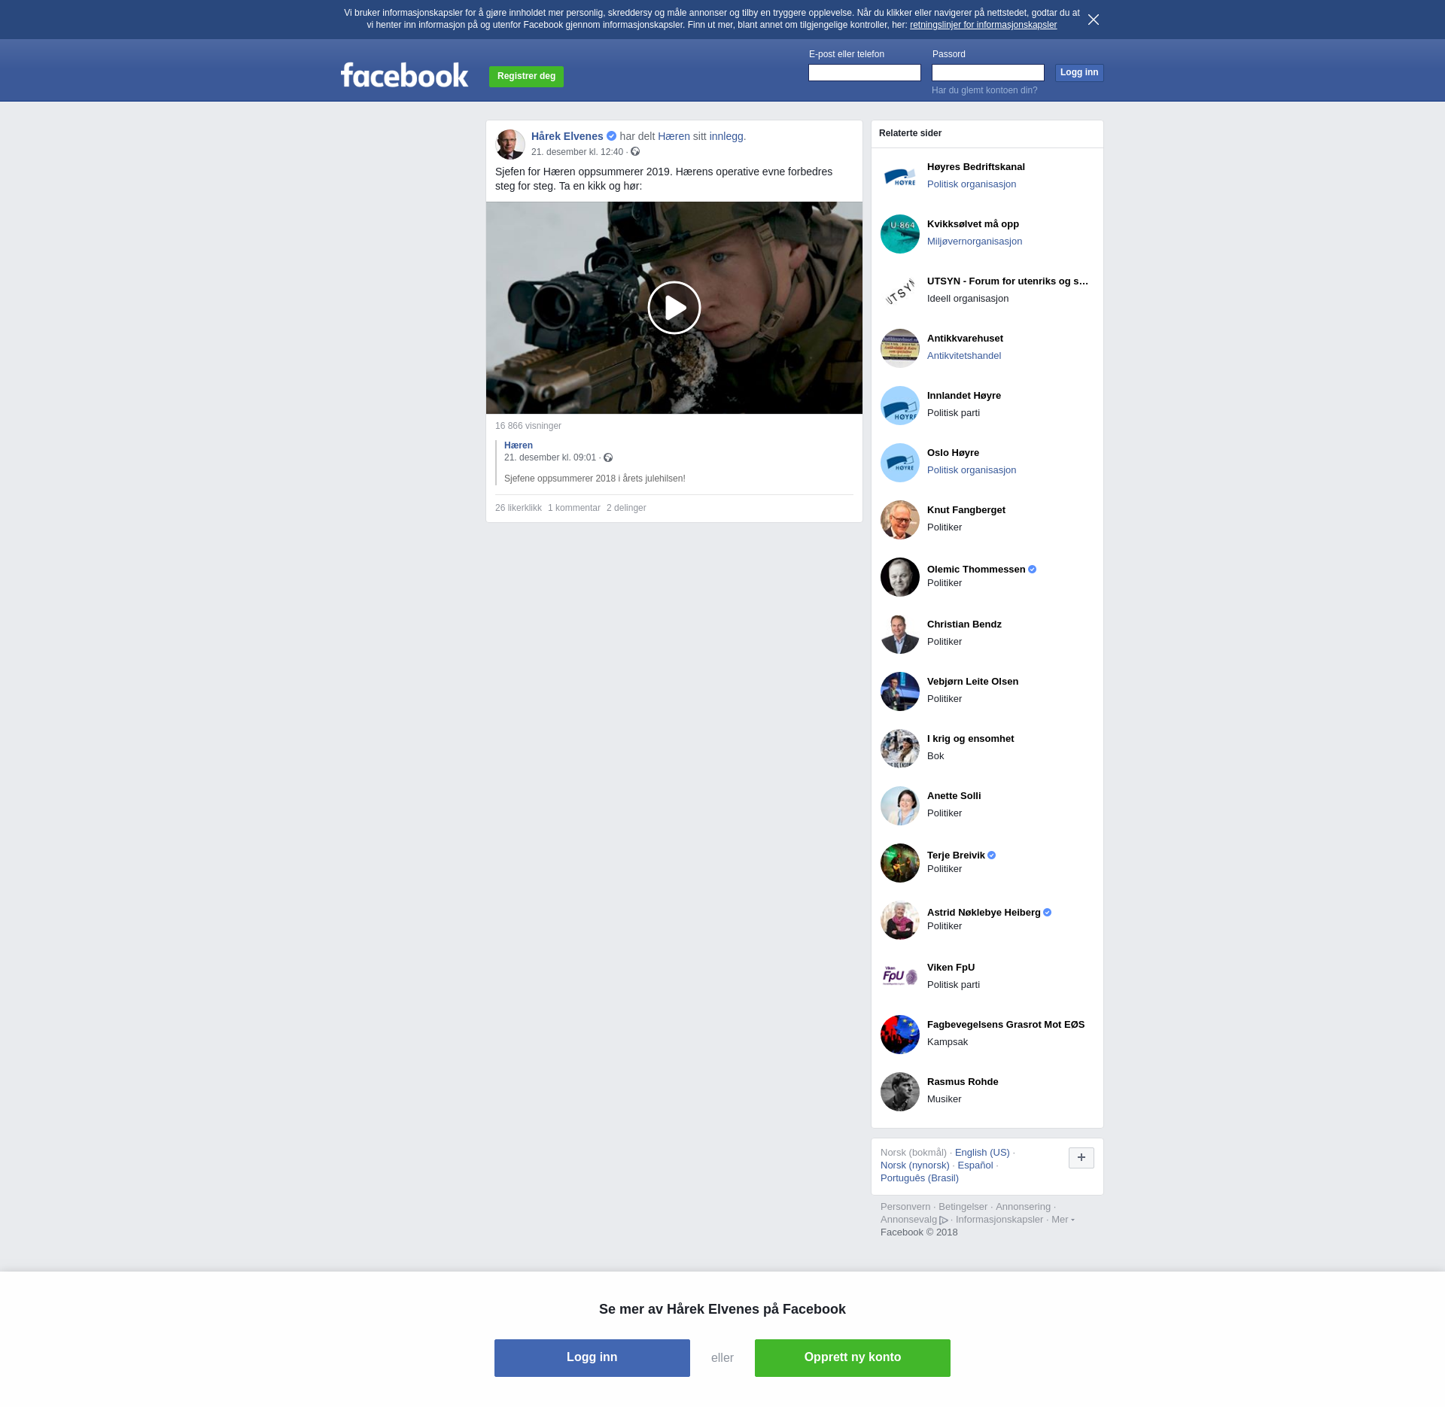Click the large bottom Logg inn button
This screenshot has height=1407, width=1445.
point(592,1358)
